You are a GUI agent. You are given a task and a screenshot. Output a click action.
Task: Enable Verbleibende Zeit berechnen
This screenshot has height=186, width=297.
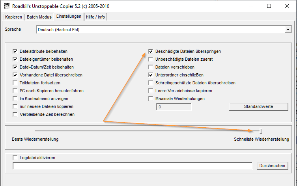coord(15,114)
